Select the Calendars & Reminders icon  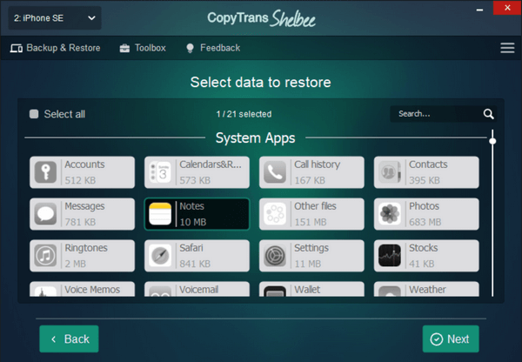tap(160, 172)
